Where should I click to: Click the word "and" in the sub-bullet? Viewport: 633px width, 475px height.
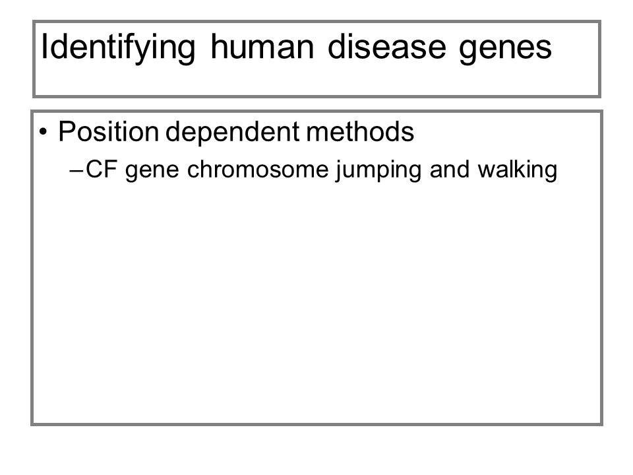click(x=449, y=169)
